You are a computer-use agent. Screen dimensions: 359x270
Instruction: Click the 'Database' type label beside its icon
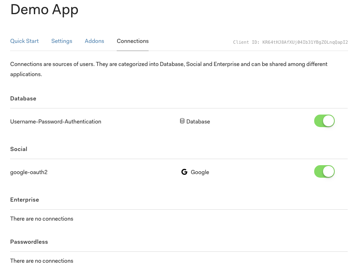(198, 121)
